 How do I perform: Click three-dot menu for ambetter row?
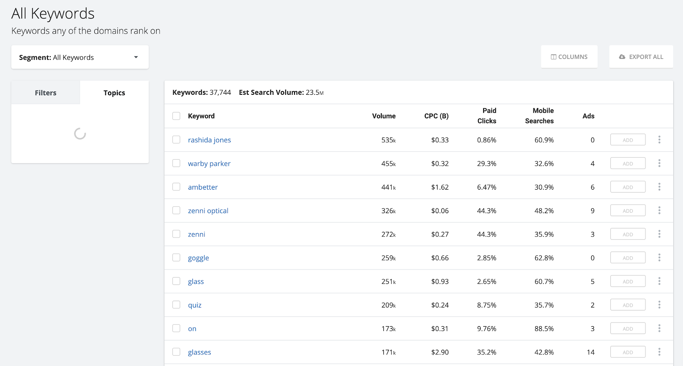[x=659, y=187]
